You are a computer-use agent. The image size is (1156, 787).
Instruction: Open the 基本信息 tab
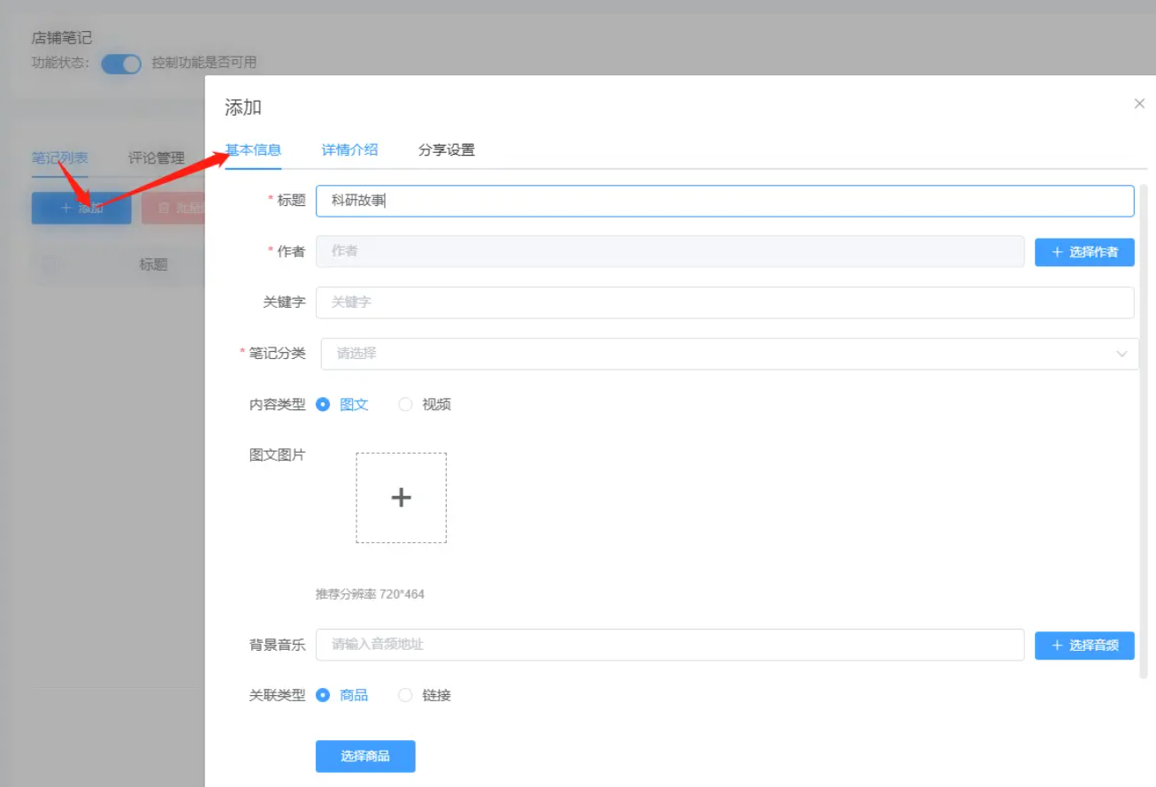tap(254, 150)
